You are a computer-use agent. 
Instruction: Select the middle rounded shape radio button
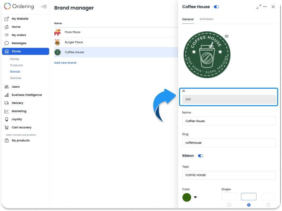(249, 205)
